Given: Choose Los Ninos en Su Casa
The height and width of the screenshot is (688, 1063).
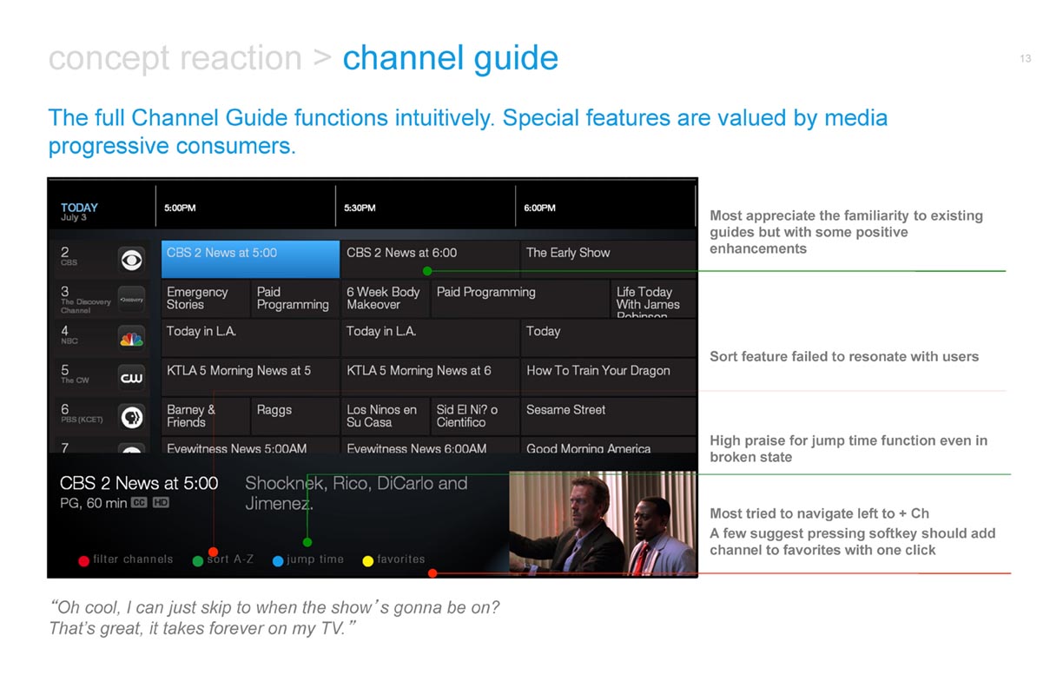Looking at the screenshot, I should pos(386,416).
